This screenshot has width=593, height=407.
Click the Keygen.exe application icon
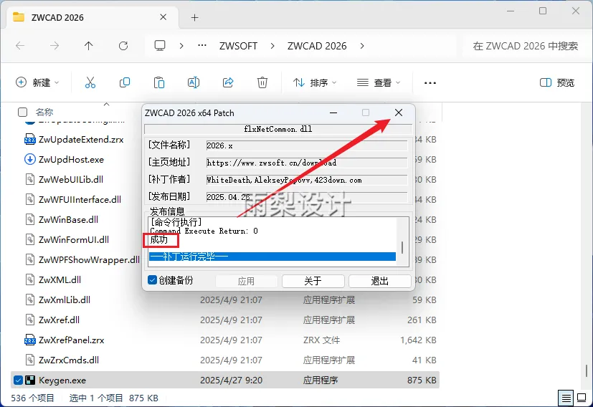[30, 380]
